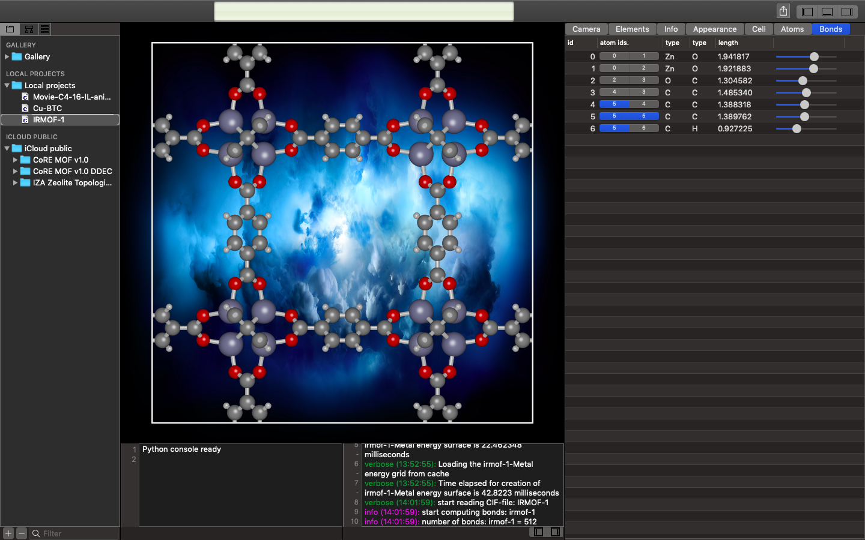Collapse the Local projects tree node
This screenshot has width=865, height=540.
coord(7,85)
